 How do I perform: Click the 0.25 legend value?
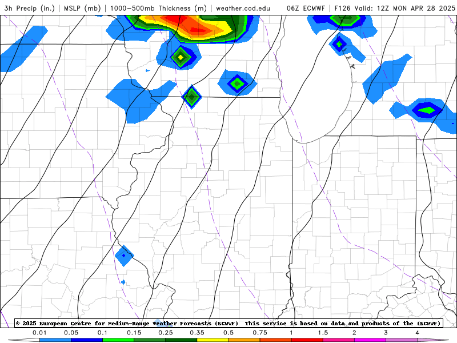click(166, 333)
